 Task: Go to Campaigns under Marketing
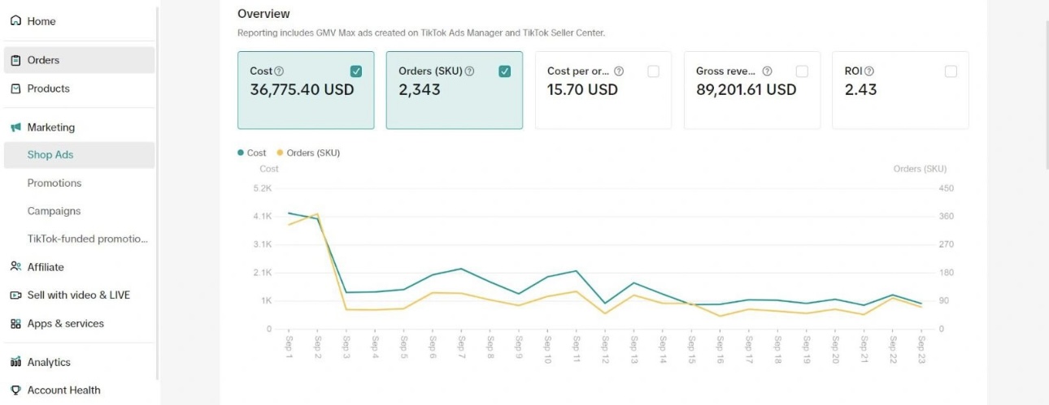pos(54,211)
